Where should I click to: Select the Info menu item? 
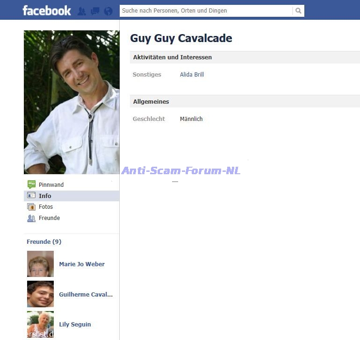click(72, 196)
